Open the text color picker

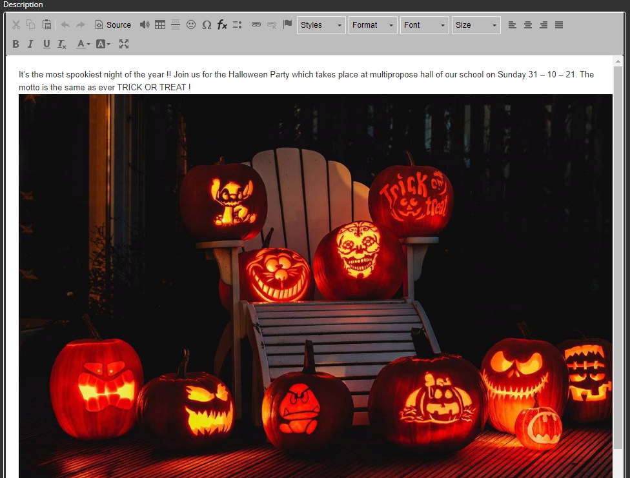pos(83,44)
